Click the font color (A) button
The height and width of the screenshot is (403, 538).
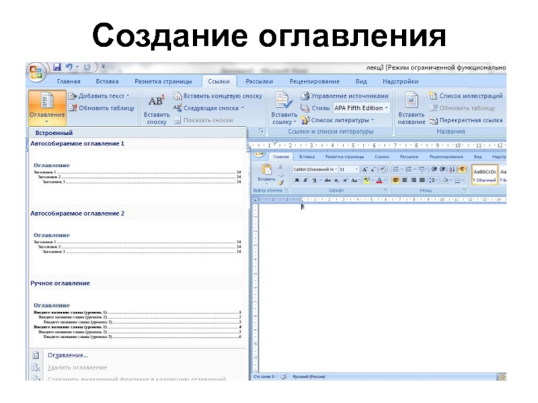[x=380, y=180]
